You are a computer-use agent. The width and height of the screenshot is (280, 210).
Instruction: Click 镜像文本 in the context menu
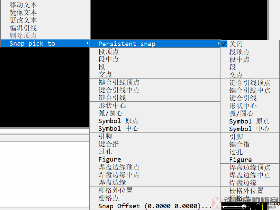click(x=23, y=12)
